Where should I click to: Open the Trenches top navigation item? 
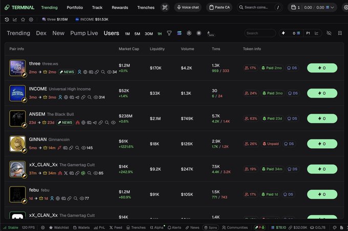[146, 8]
